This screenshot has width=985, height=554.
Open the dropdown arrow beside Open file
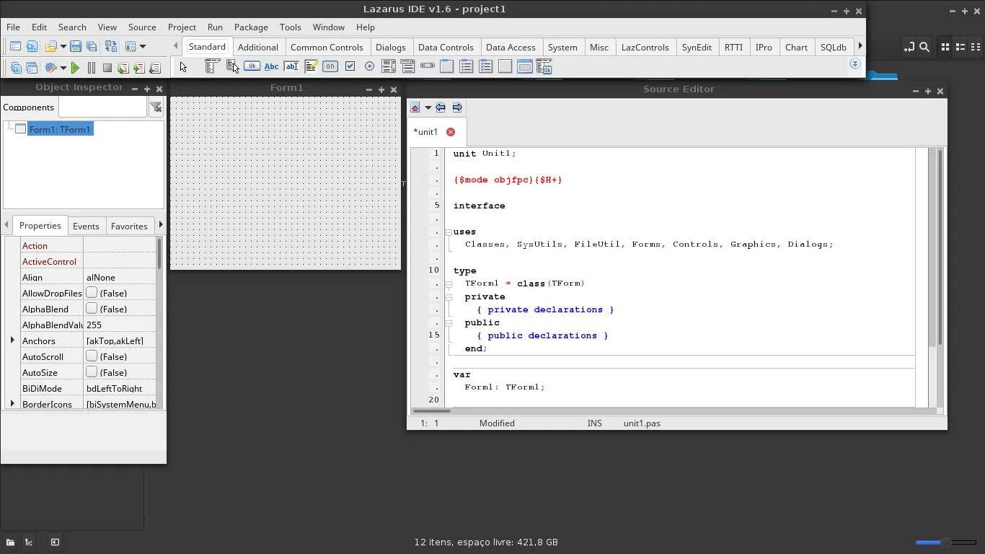63,47
